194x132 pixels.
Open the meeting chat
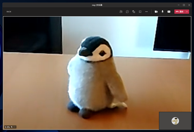click(x=127, y=12)
